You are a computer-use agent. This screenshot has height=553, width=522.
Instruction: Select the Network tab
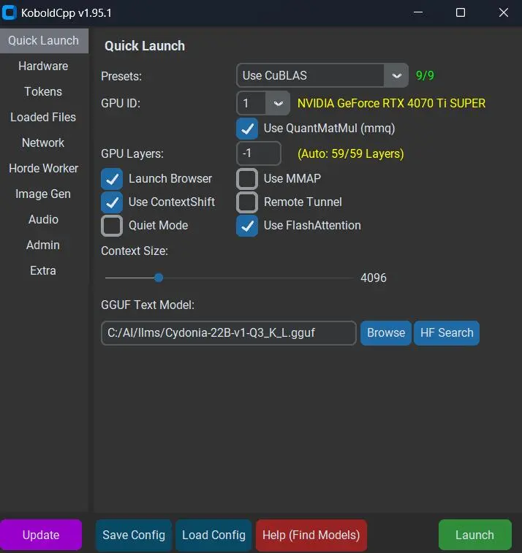43,143
